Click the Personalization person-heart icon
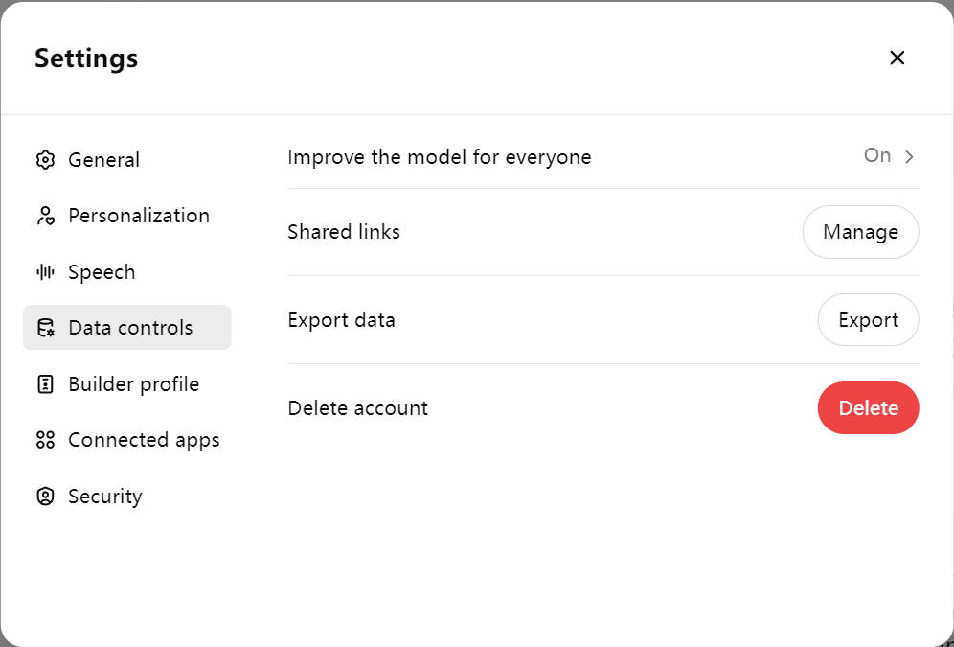This screenshot has height=647, width=954. 45,216
